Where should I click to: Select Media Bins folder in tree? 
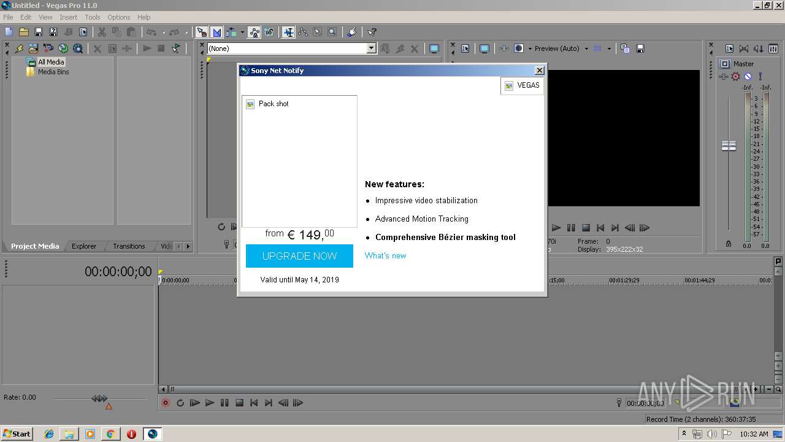pyautogui.click(x=53, y=72)
